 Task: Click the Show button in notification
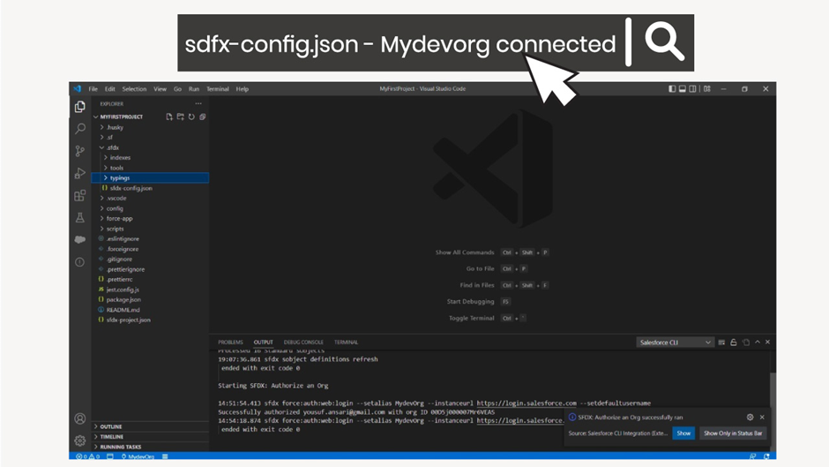pyautogui.click(x=683, y=433)
